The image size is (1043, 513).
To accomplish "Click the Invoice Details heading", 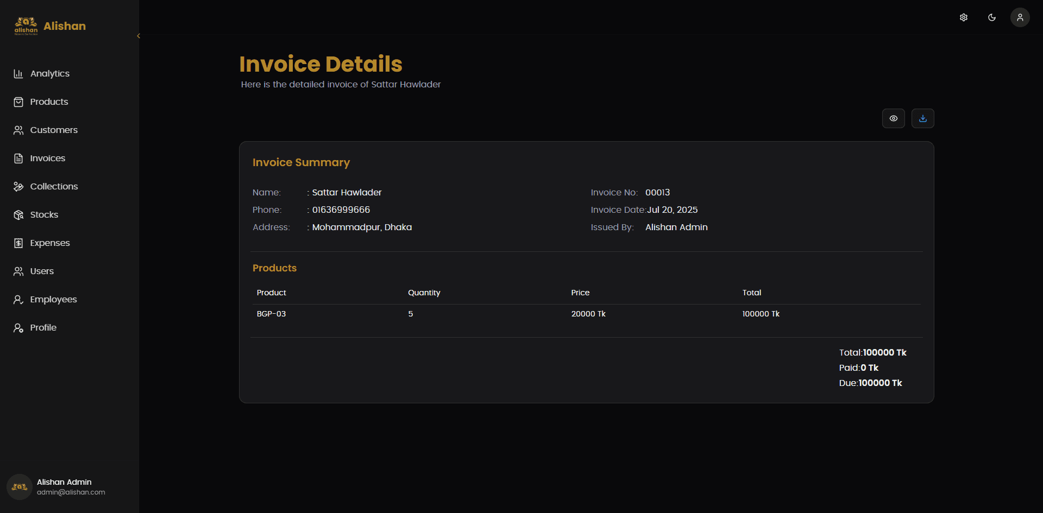I will click(x=321, y=64).
